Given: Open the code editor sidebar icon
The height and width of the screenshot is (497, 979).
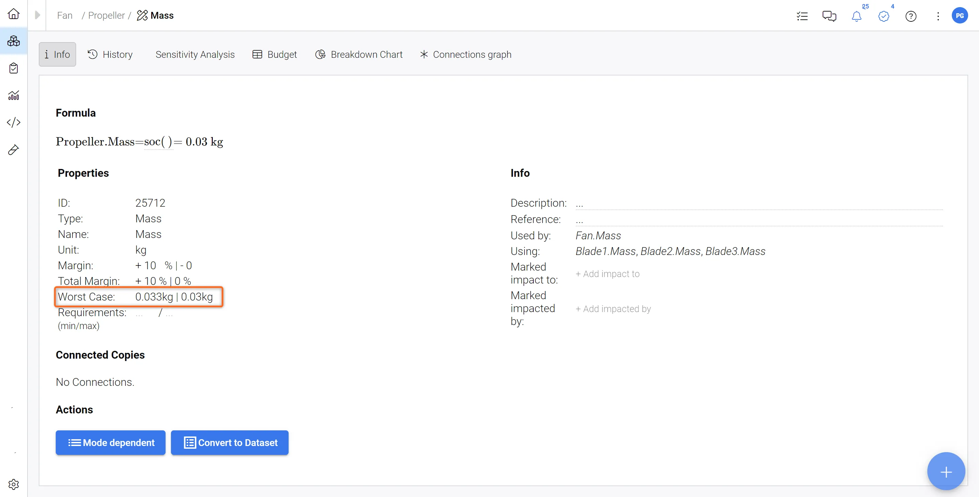Looking at the screenshot, I should pyautogui.click(x=14, y=122).
